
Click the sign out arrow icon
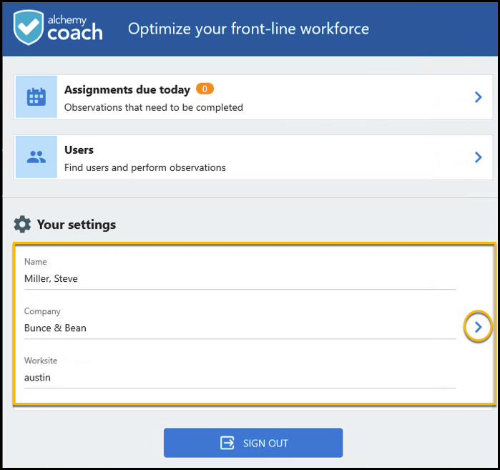[227, 443]
